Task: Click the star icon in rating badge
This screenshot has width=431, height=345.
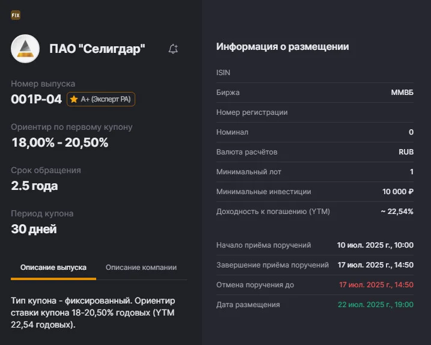Action: point(74,99)
